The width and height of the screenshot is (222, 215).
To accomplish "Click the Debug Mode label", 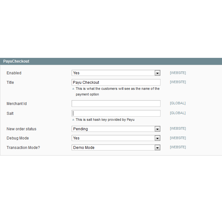I will 17,138.
